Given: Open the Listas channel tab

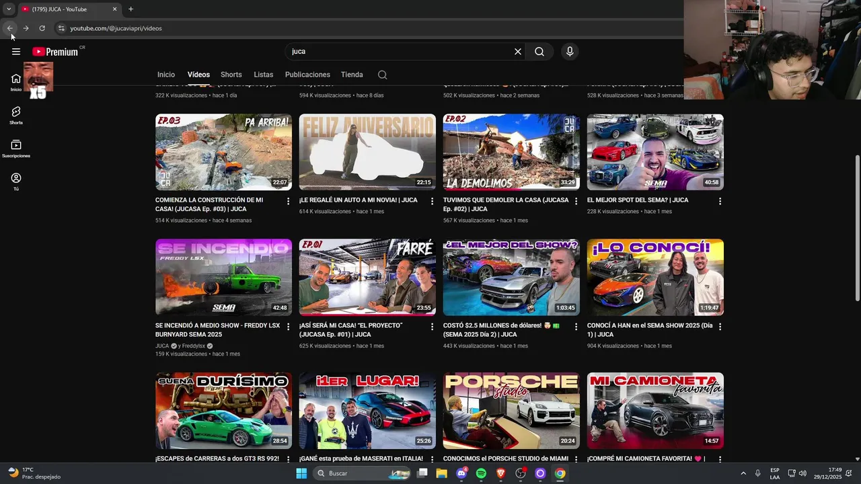Looking at the screenshot, I should (263, 75).
